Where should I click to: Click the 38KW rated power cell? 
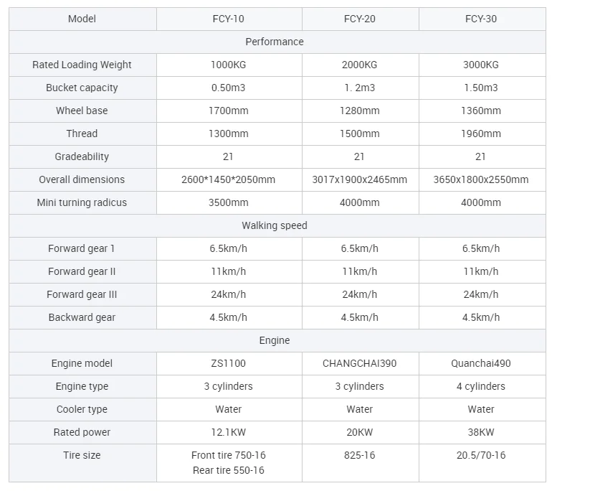click(480, 432)
